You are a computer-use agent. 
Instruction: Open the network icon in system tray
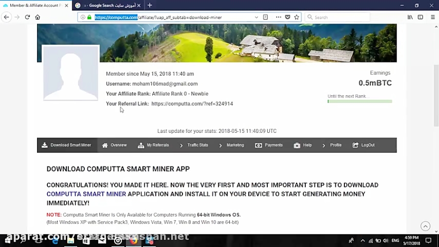coord(371,241)
